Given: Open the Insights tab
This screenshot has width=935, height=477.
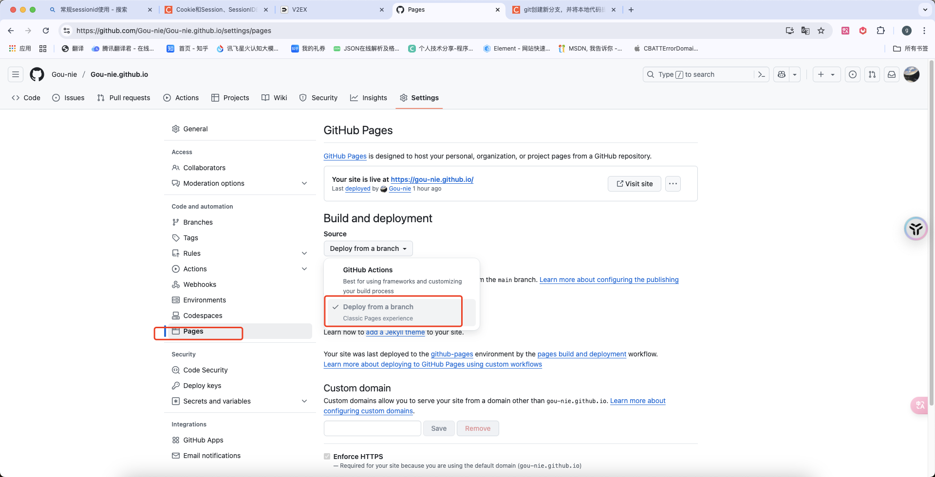Looking at the screenshot, I should (x=369, y=98).
